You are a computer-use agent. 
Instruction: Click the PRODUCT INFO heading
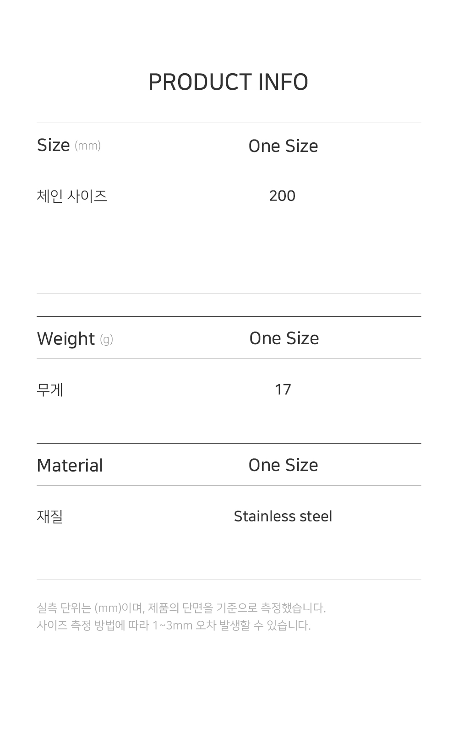click(x=228, y=82)
